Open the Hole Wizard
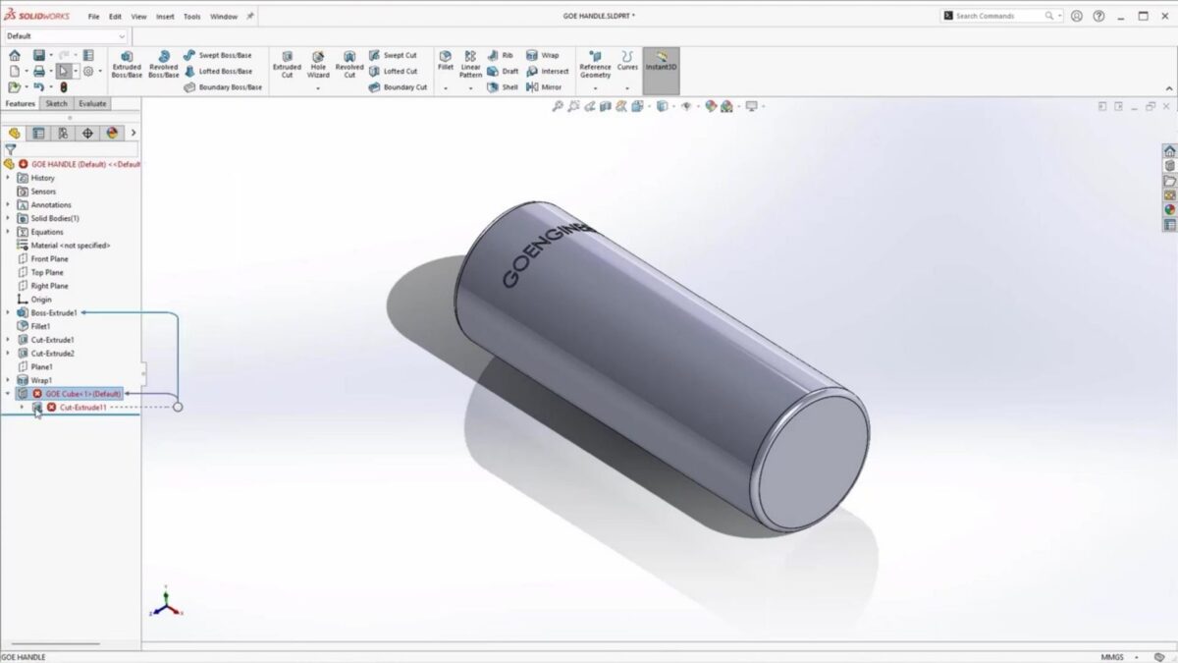Screen dimensions: 1178x663 318,65
